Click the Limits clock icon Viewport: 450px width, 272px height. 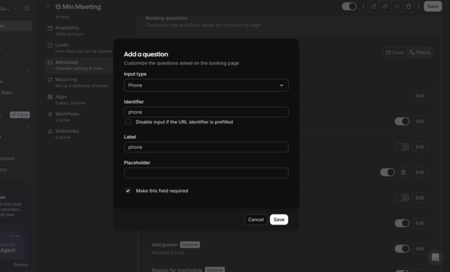coord(50,46)
